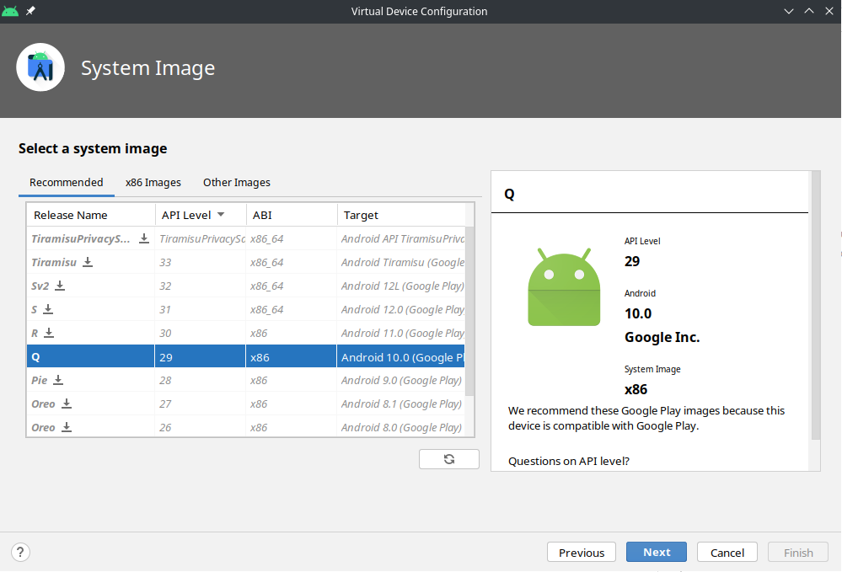Switch to the x86 Images tab
Image resolution: width=842 pixels, height=572 pixels.
(x=153, y=183)
